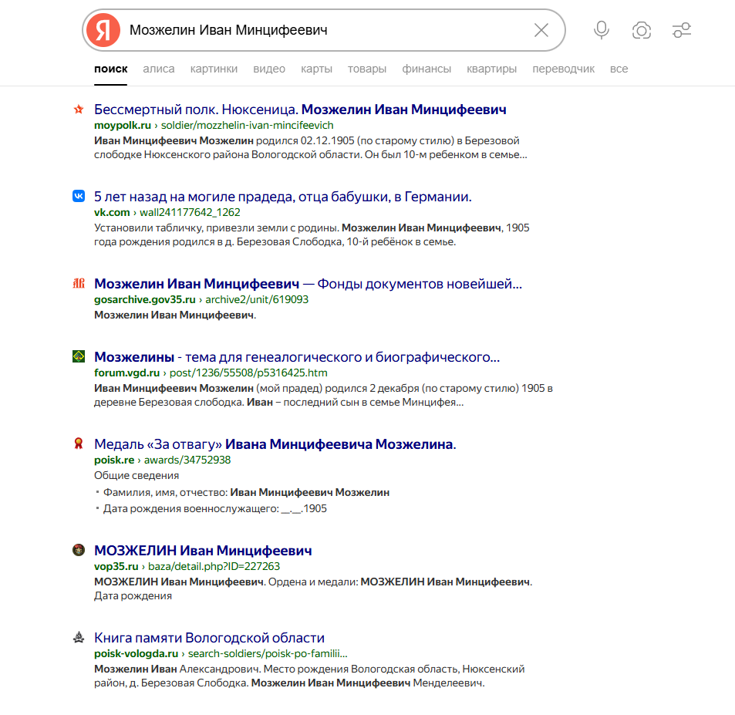
Task: Click snippet 'Фамилия, имя, отчество' line
Action: click(246, 493)
